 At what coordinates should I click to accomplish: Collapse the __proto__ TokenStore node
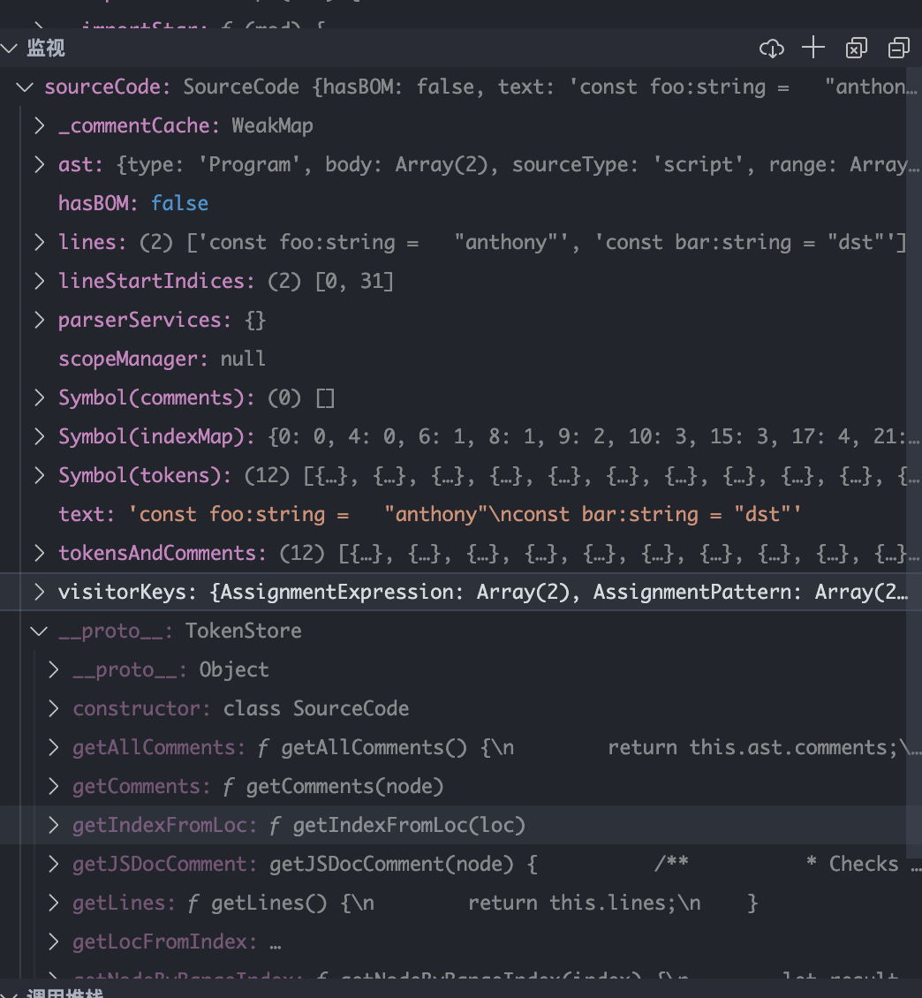pos(40,631)
